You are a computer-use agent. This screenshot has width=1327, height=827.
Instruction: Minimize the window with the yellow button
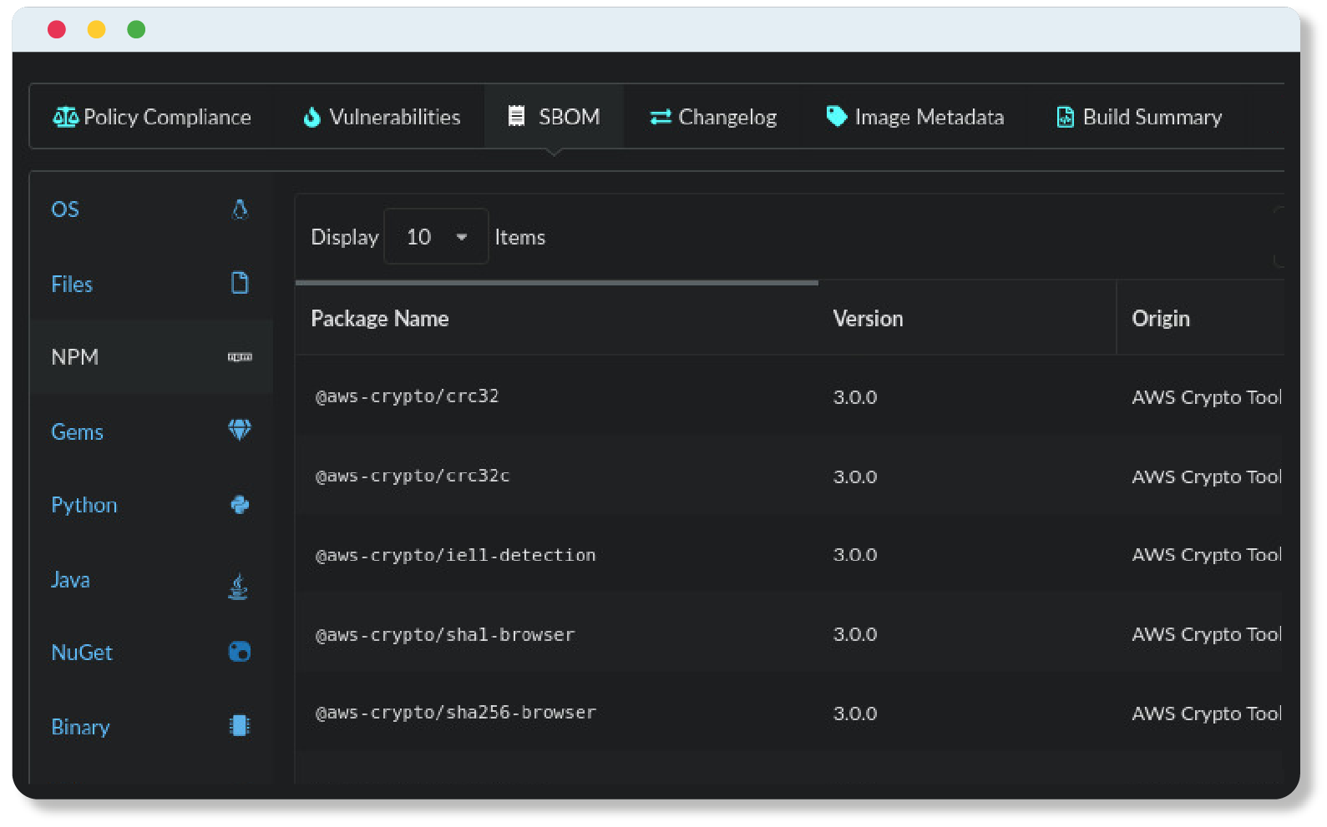[97, 30]
